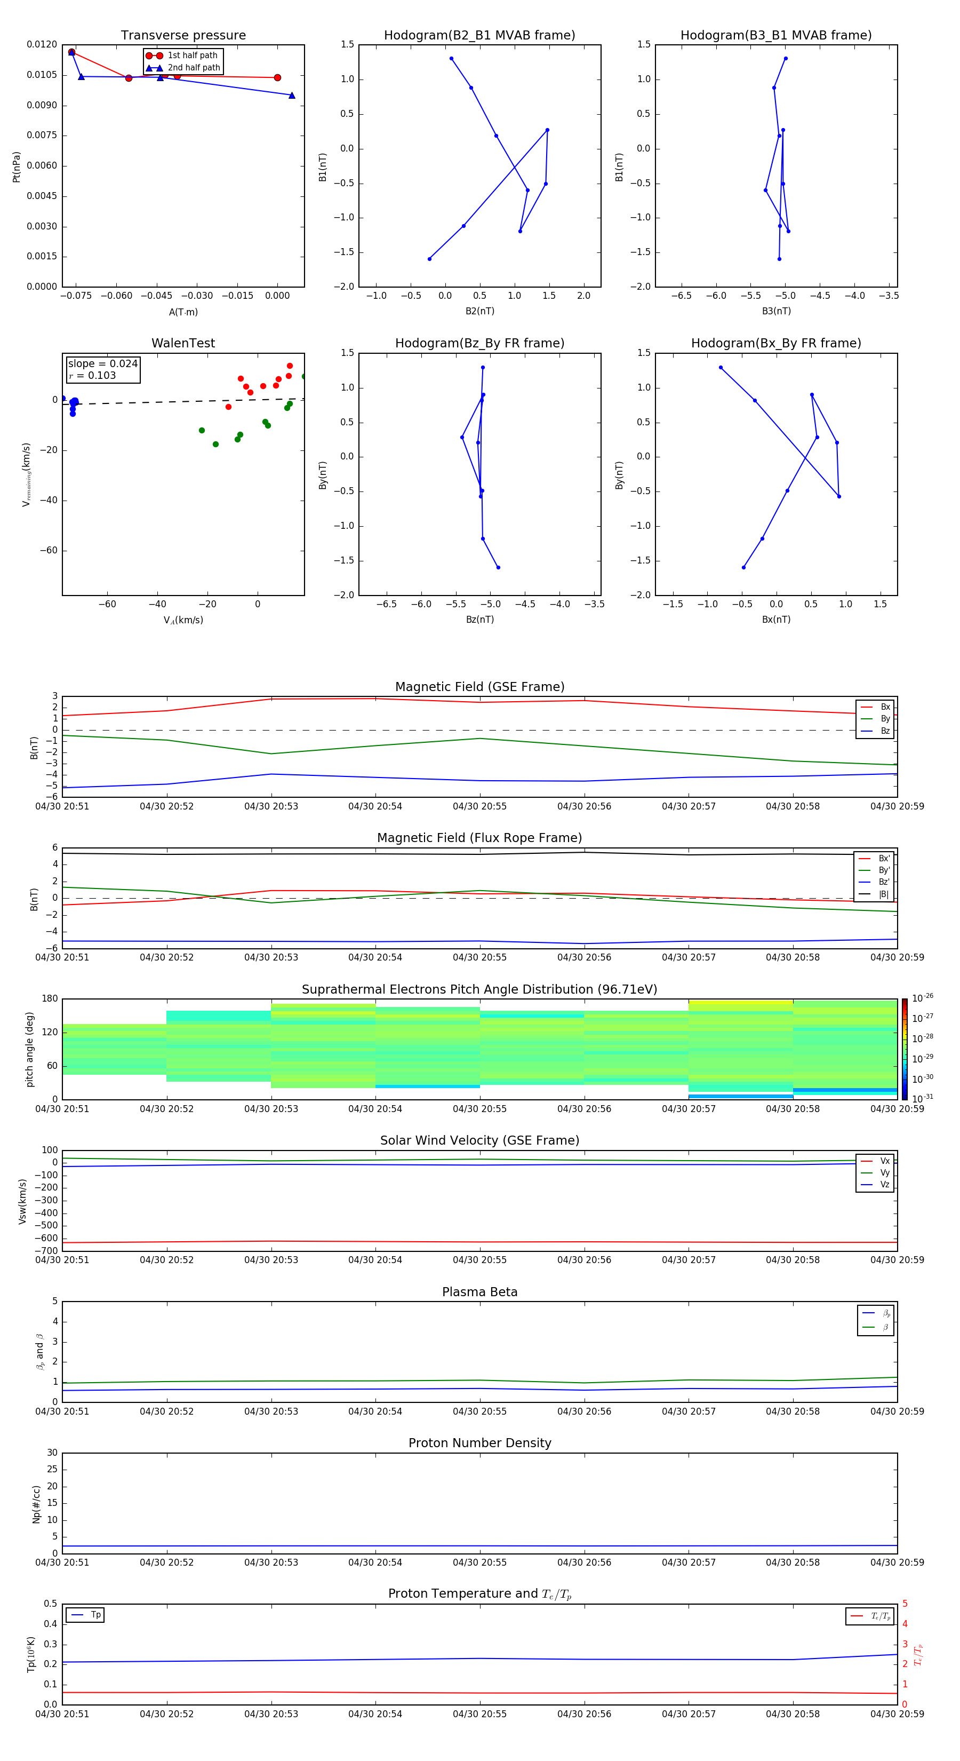
Task: Click '04/30 20:59' tick under Proton Temperature panel
Action: (x=897, y=1714)
